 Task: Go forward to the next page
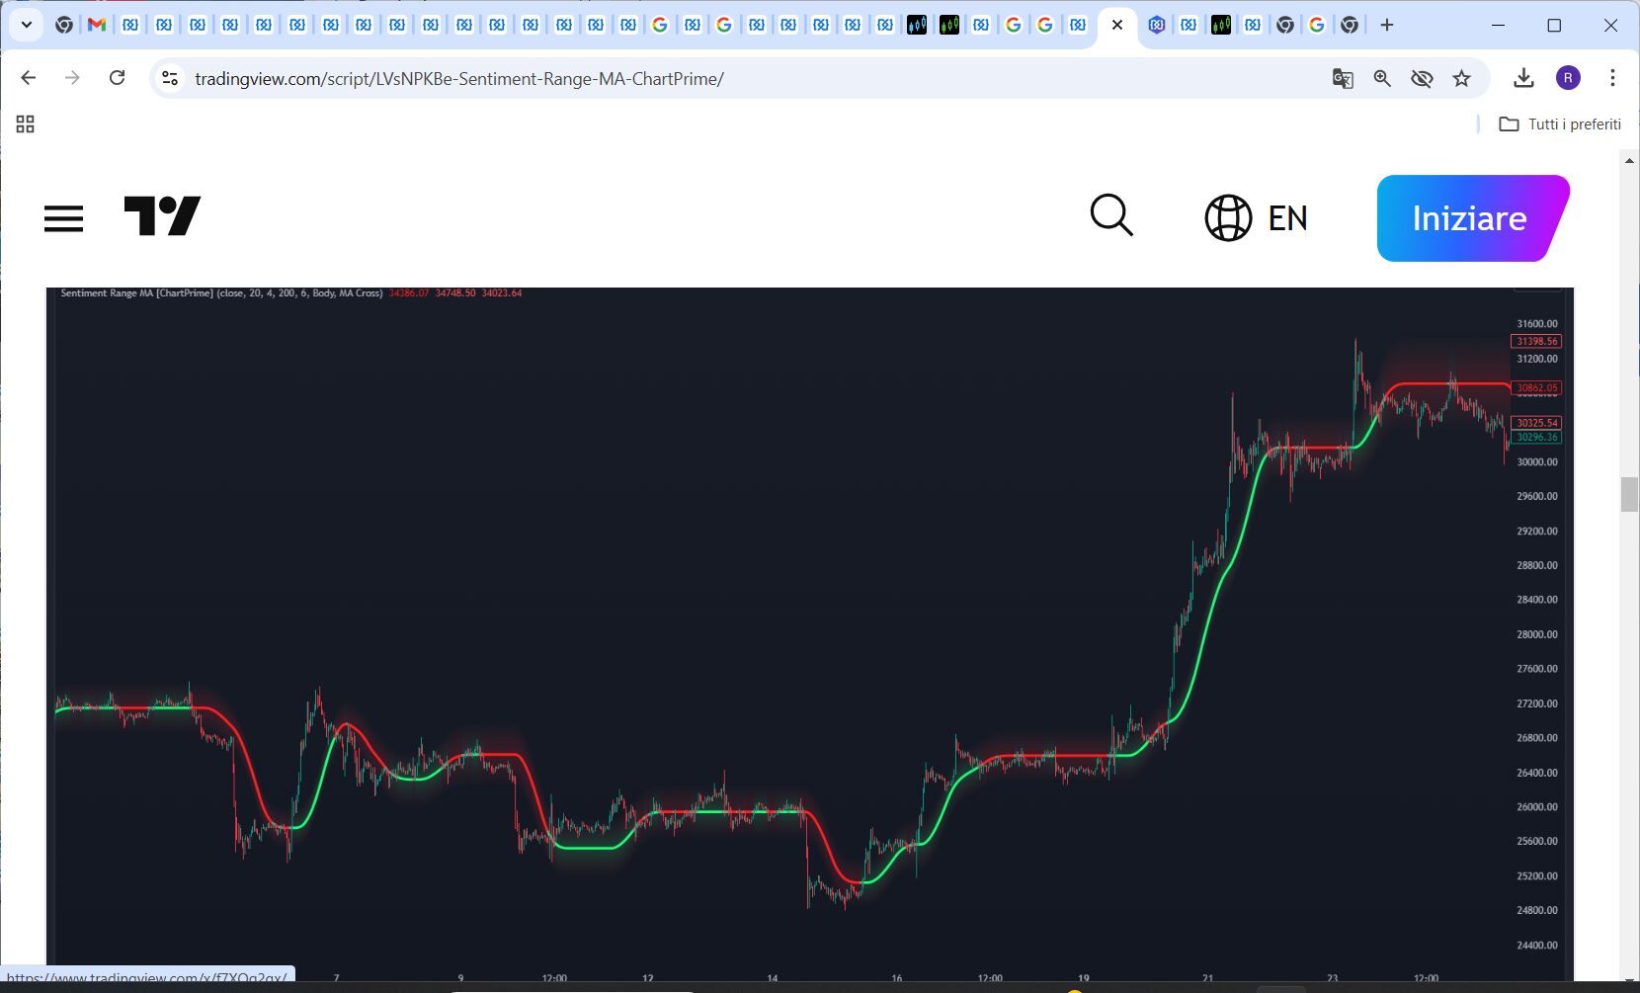tap(72, 78)
